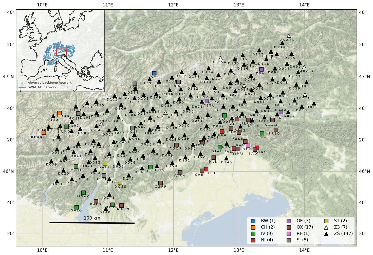The image size is (373, 255).
Task: Click the blue SCE station square
Action: pyautogui.click(x=154, y=73)
